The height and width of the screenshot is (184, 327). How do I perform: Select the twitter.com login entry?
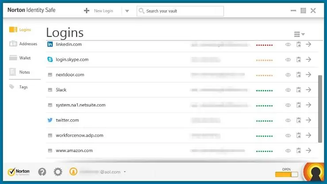tap(67, 120)
